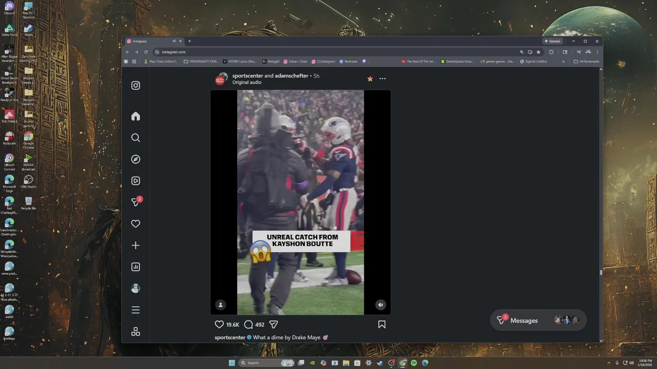Reload the Instagram page
Viewport: 657px width, 369px height.
[146, 52]
